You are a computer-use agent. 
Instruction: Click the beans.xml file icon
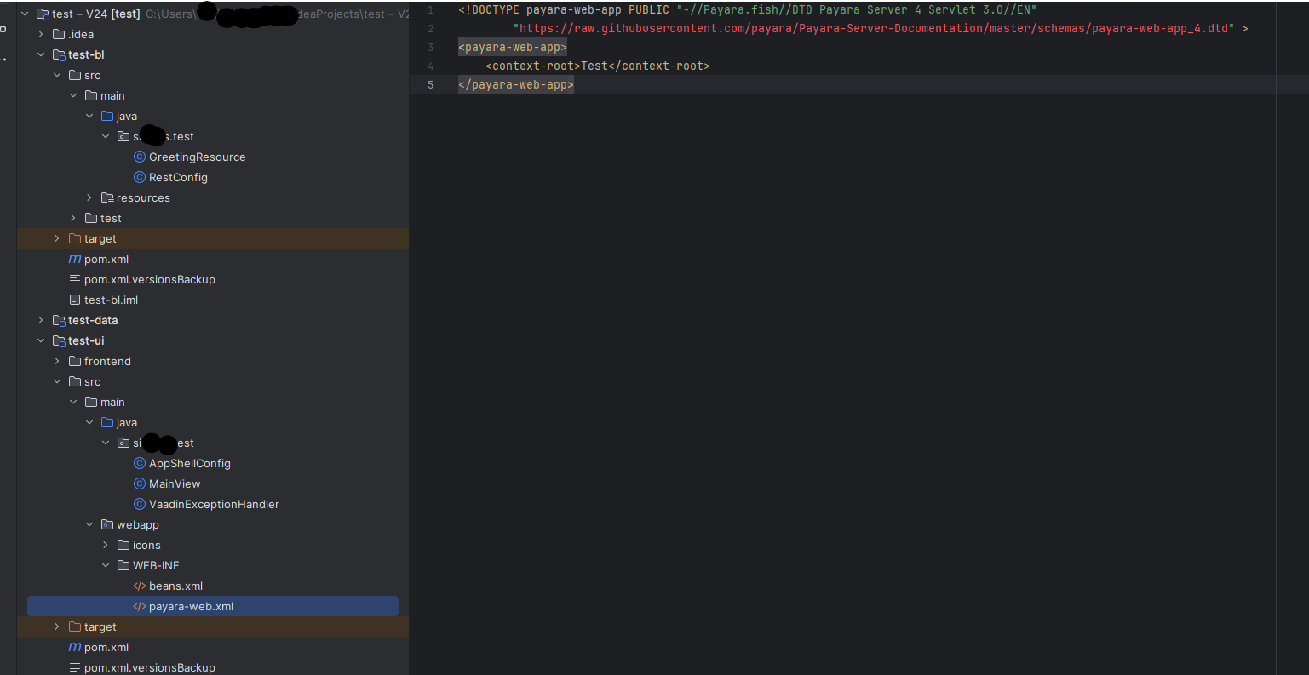(x=140, y=586)
